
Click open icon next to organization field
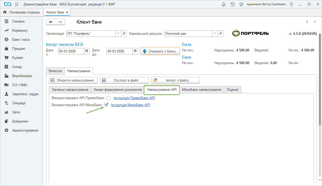pos(124,33)
